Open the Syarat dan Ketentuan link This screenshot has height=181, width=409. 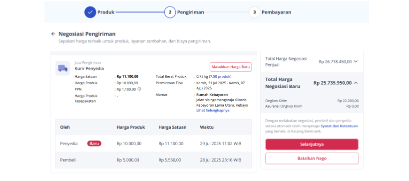click(339, 126)
